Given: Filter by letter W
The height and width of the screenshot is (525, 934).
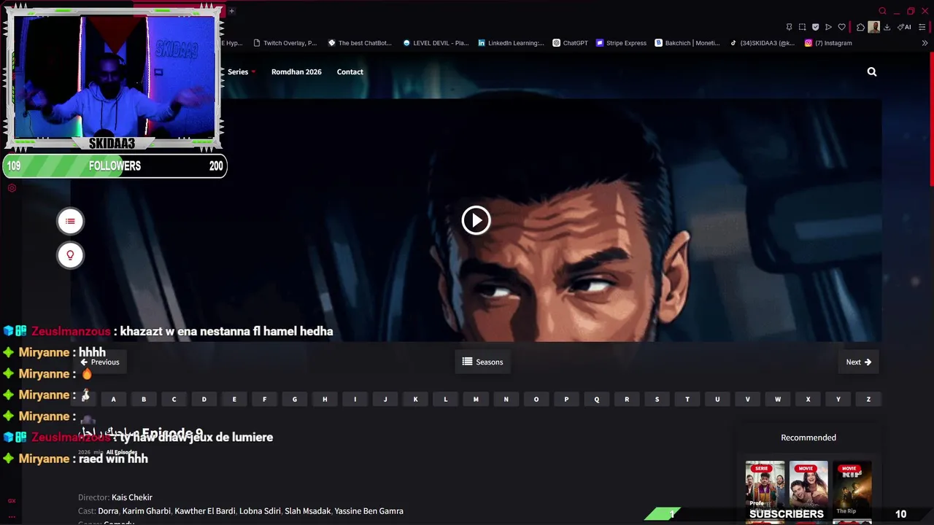Looking at the screenshot, I should (x=778, y=399).
